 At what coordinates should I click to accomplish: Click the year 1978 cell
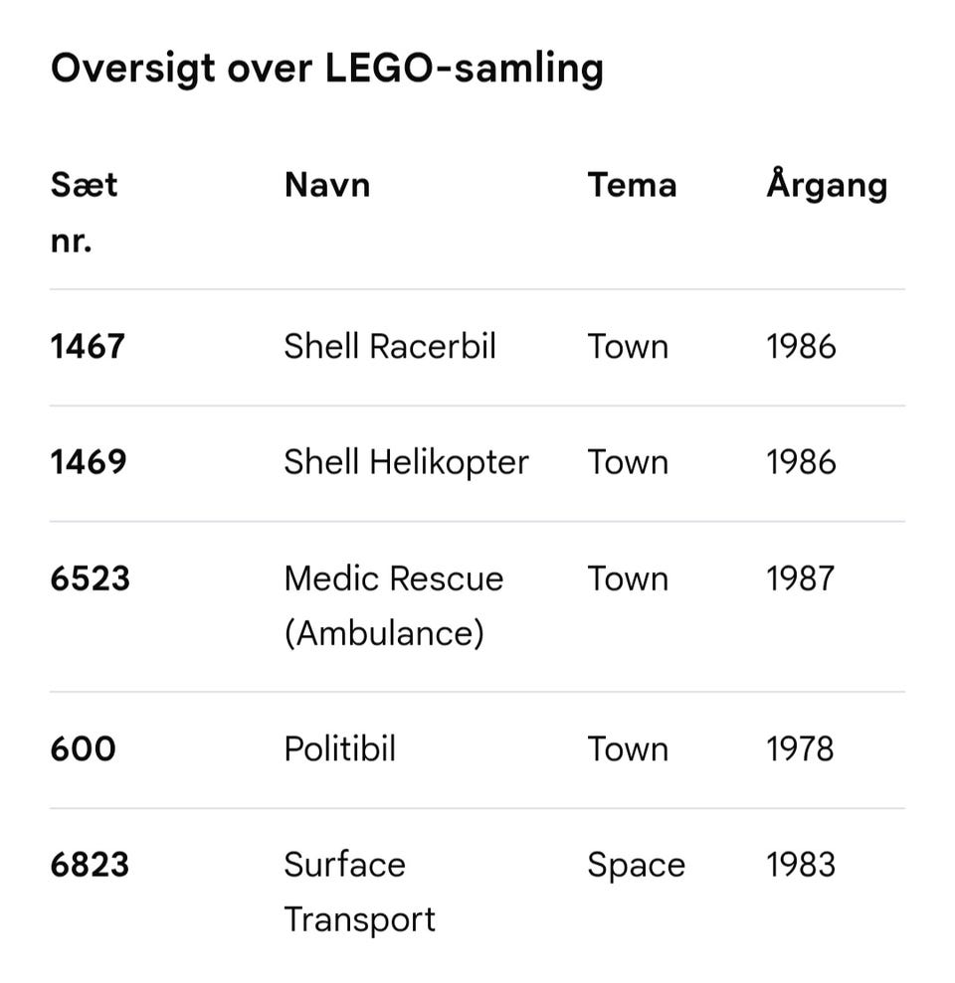[800, 748]
